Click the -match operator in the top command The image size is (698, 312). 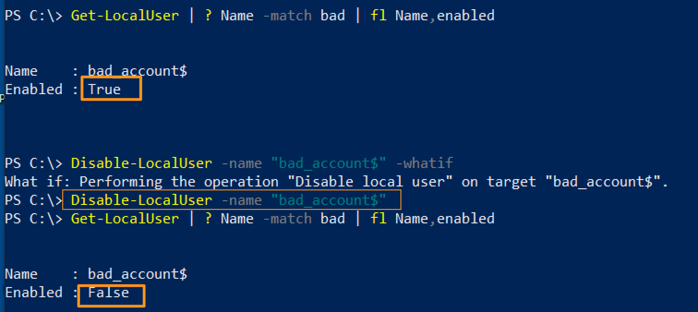[x=287, y=16]
